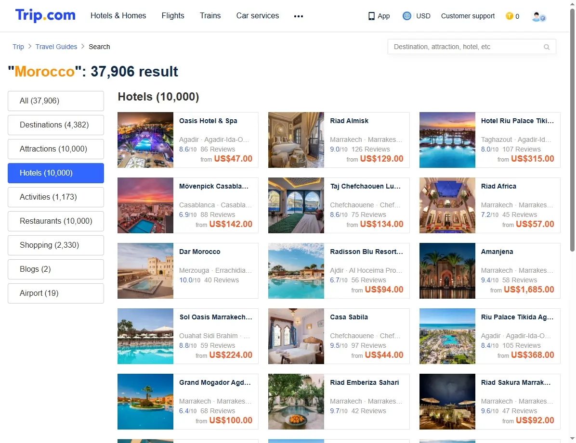The width and height of the screenshot is (576, 443).
Task: Click the Riad Almisk hotel title
Action: click(349, 121)
